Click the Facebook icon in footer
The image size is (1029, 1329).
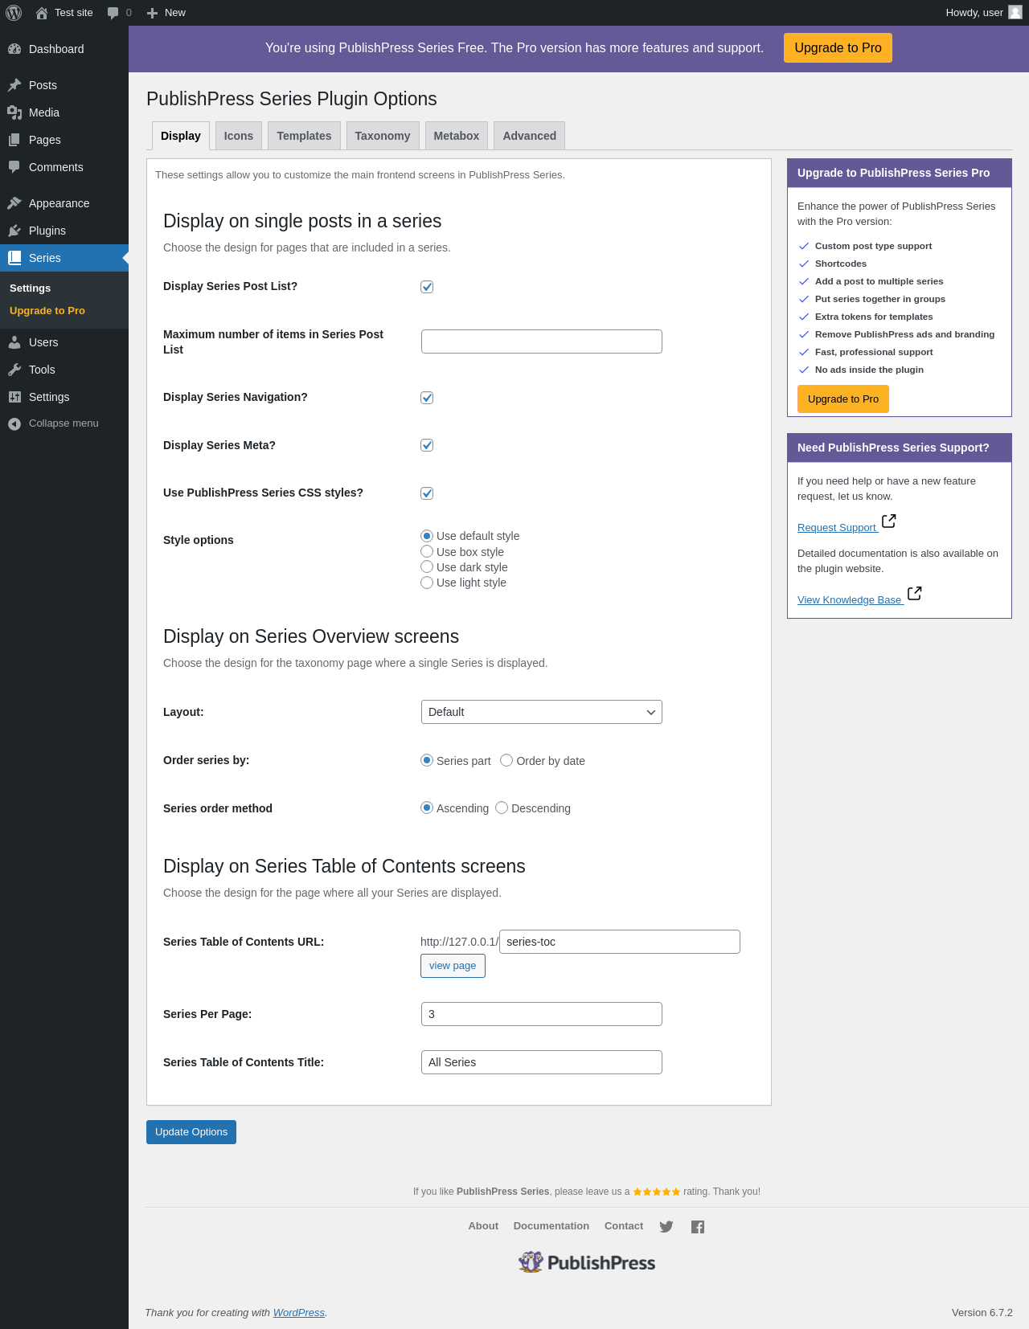[698, 1227]
